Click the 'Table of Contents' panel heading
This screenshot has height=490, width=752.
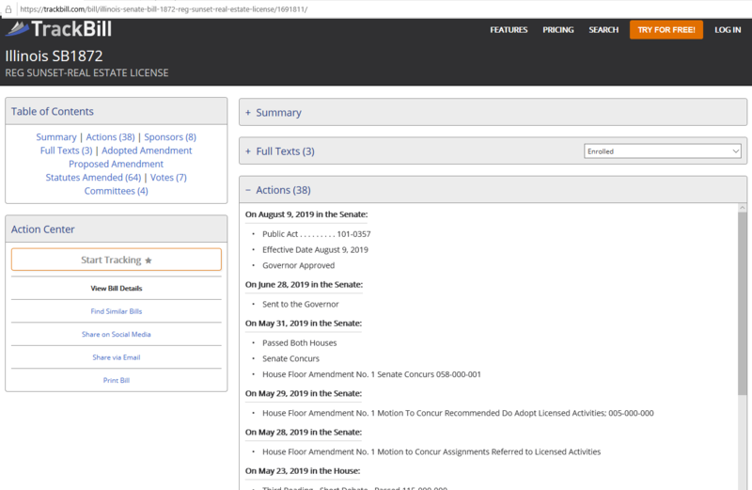tap(53, 111)
